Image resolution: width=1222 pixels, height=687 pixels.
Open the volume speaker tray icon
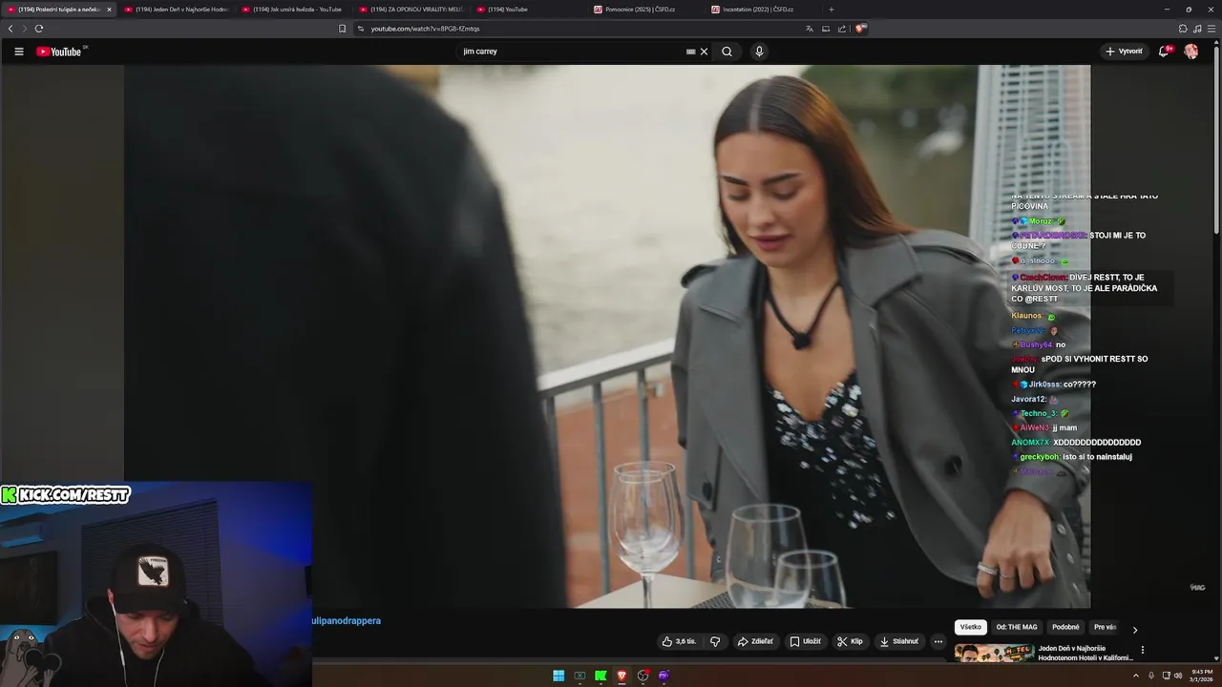pos(1176,676)
